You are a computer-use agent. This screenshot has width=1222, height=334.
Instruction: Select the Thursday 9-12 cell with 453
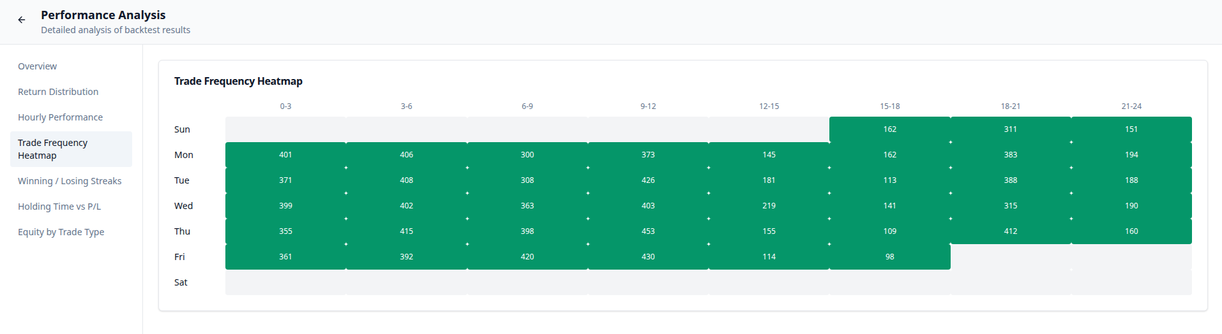click(648, 231)
